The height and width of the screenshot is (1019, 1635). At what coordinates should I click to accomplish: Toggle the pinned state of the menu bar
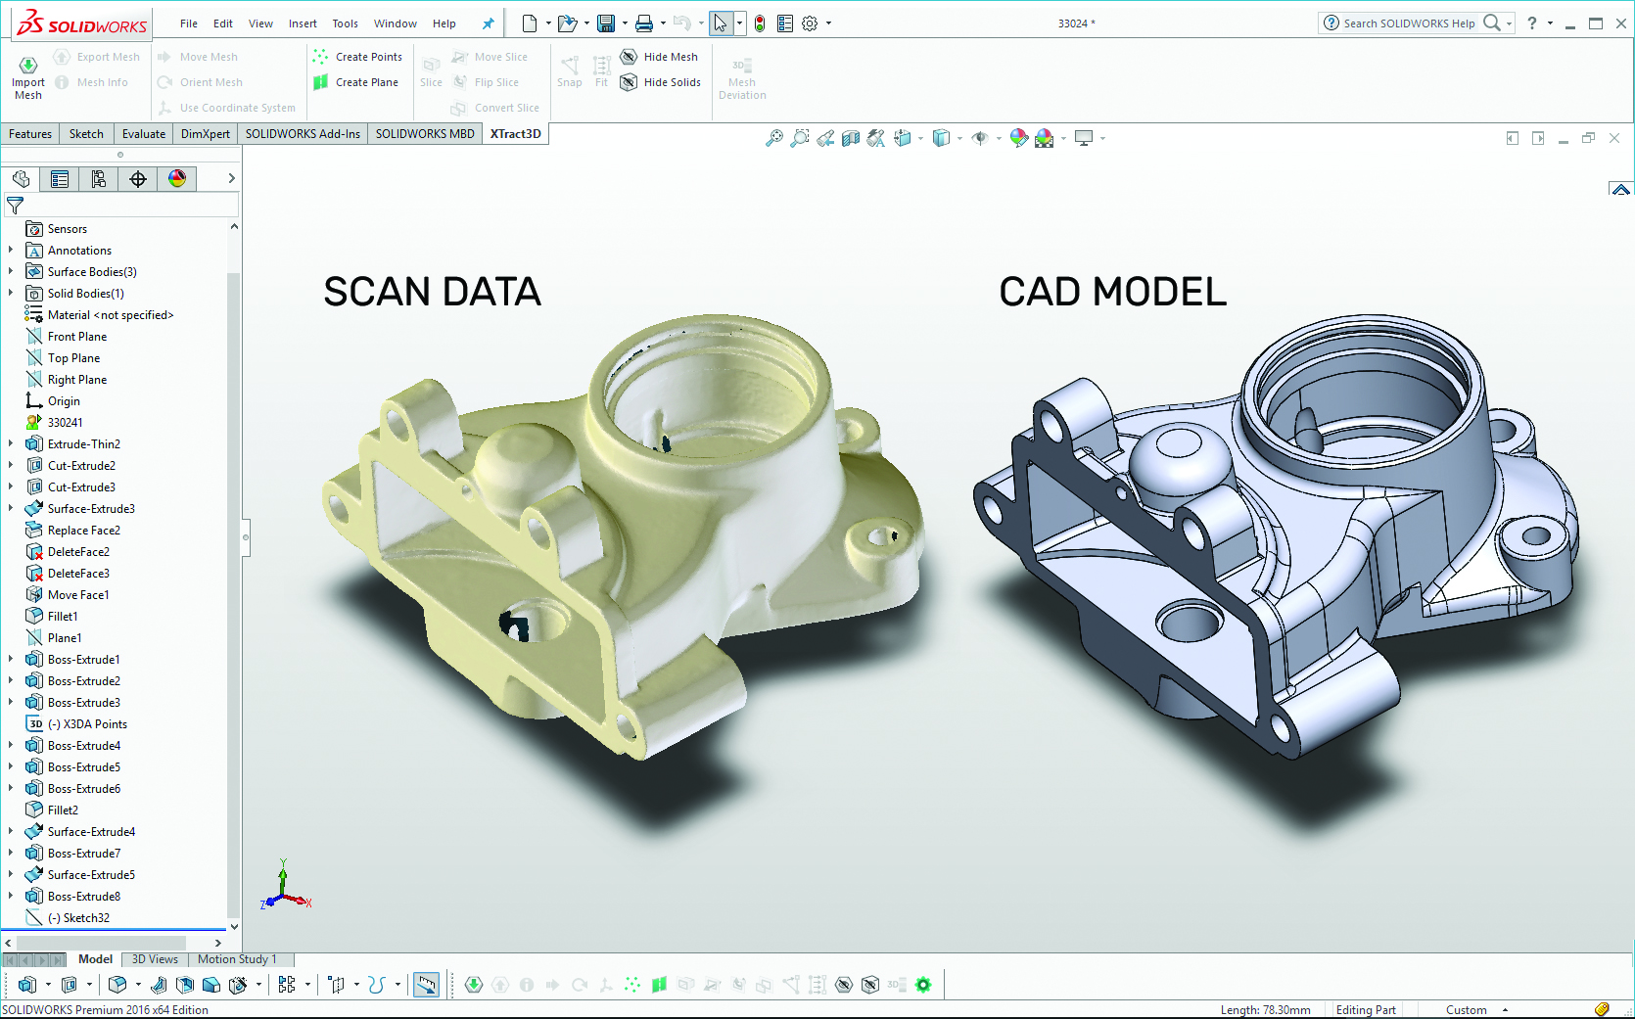[x=488, y=23]
